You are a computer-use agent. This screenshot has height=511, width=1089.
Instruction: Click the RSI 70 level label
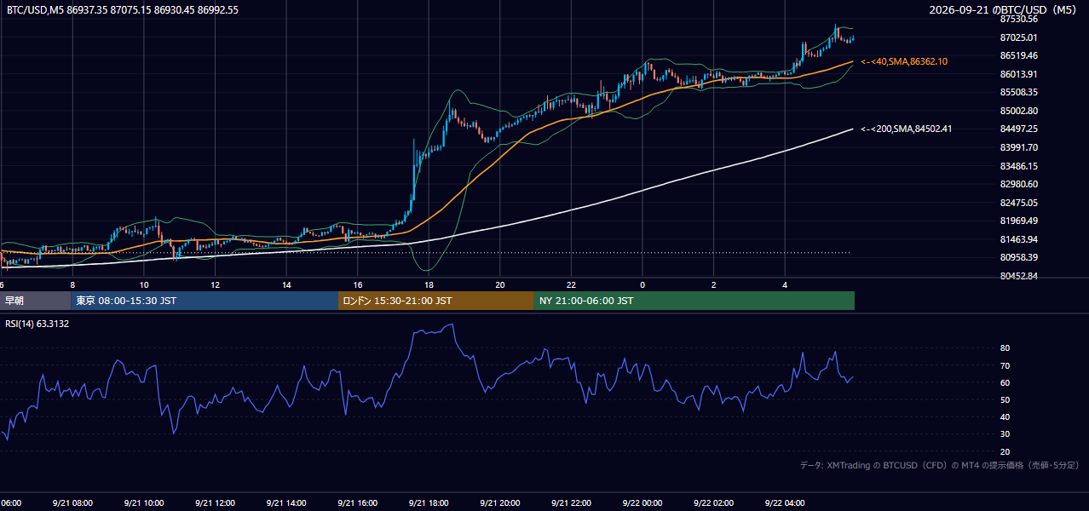[x=1005, y=365]
